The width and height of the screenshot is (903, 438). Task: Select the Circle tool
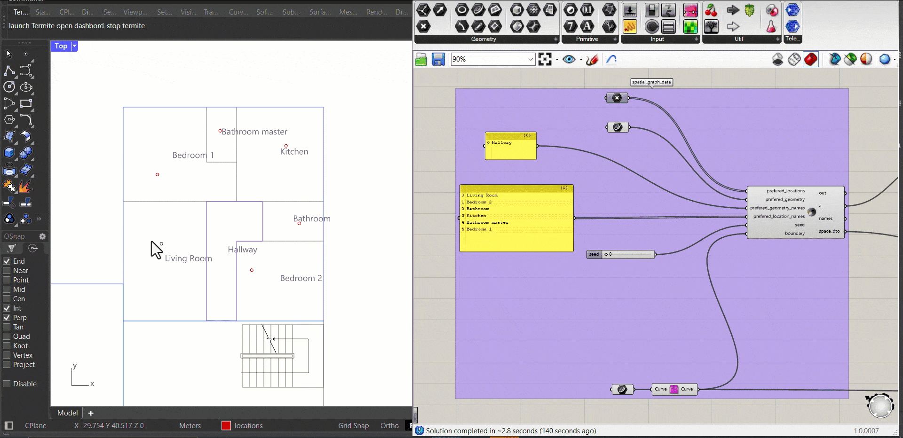9,87
